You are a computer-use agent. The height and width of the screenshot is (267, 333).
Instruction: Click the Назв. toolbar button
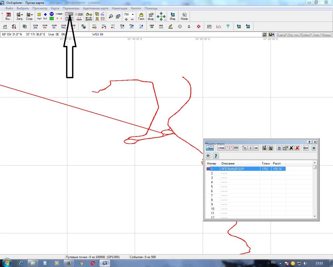coord(184,16)
